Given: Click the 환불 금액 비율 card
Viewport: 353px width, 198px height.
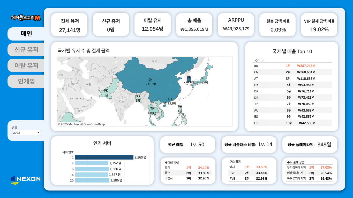Looking at the screenshot, I should (x=278, y=25).
